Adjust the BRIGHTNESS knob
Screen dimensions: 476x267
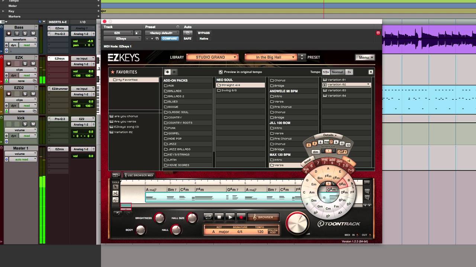[159, 218]
